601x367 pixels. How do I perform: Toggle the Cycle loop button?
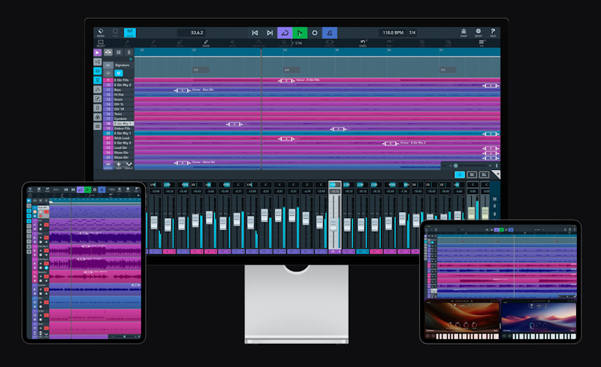(285, 33)
